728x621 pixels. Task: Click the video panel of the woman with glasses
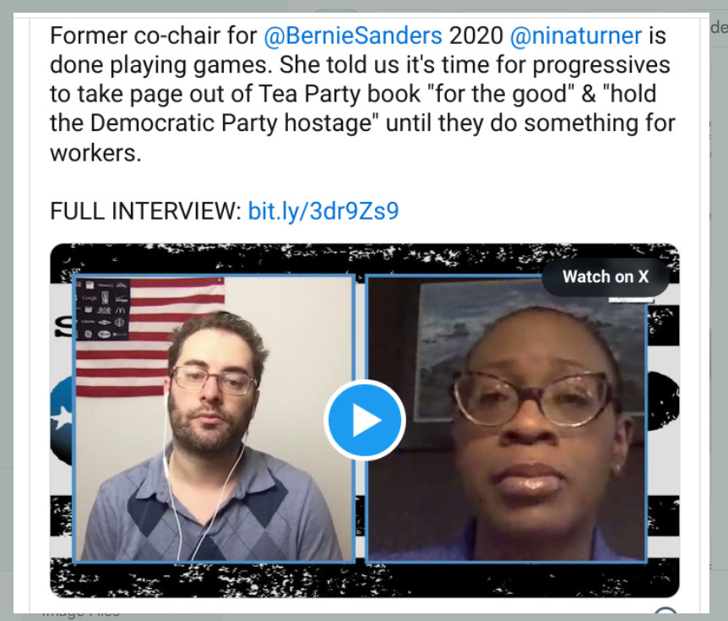506,418
